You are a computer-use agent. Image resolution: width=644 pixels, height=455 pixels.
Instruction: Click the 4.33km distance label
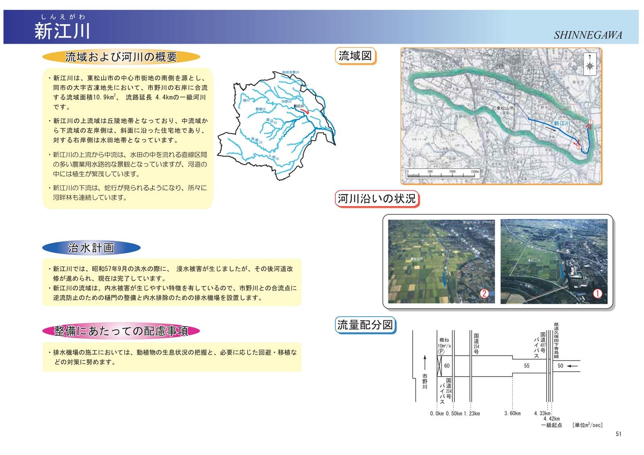[x=542, y=414]
